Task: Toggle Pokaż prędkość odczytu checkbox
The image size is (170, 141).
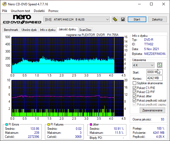Action: click(x=134, y=100)
